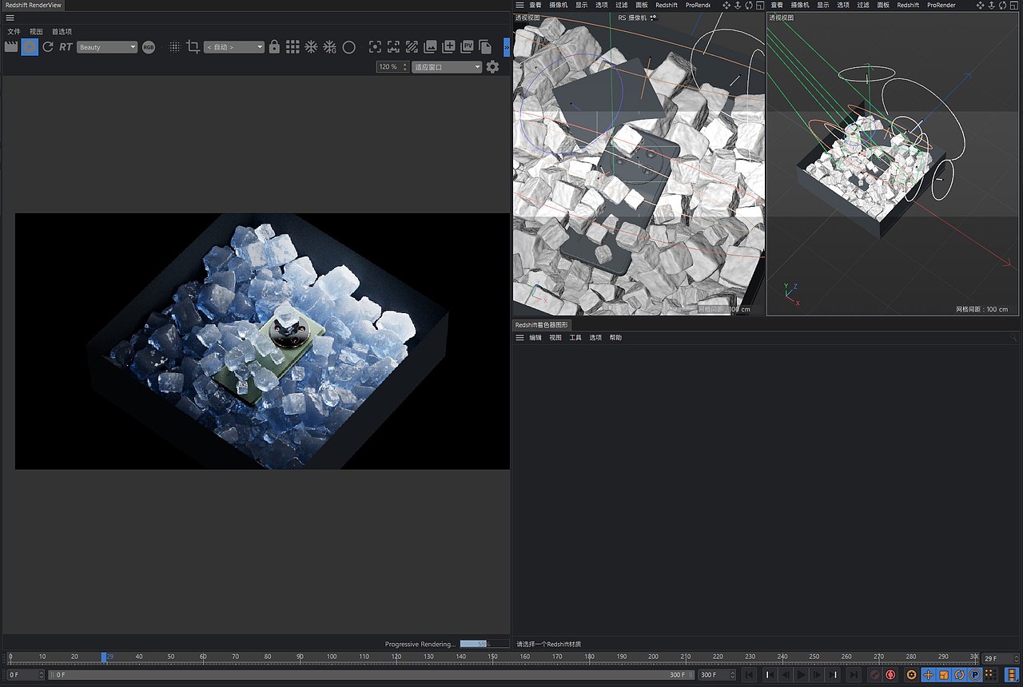Click the record active objects button
This screenshot has width=1023, height=687.
(x=875, y=675)
